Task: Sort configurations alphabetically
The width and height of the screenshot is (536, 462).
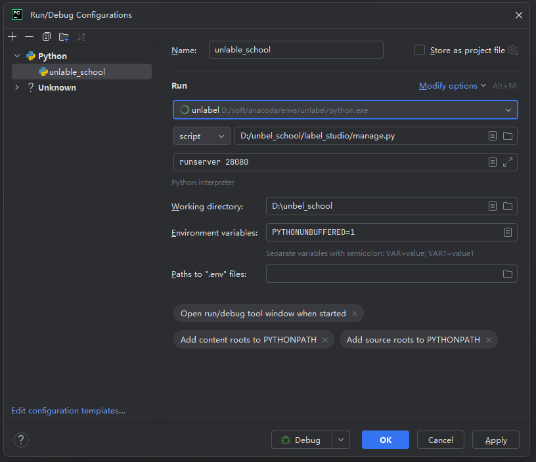Action: coord(81,37)
